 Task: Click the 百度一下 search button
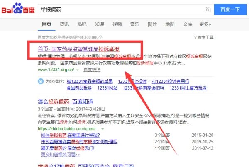coord(230,10)
